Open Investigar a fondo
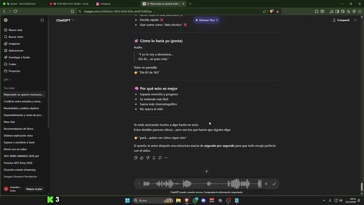The image size is (364, 205). pyautogui.click(x=24, y=57)
